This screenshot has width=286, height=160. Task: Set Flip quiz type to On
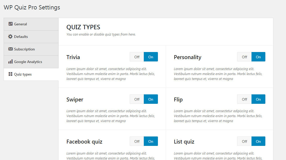coord(258,99)
